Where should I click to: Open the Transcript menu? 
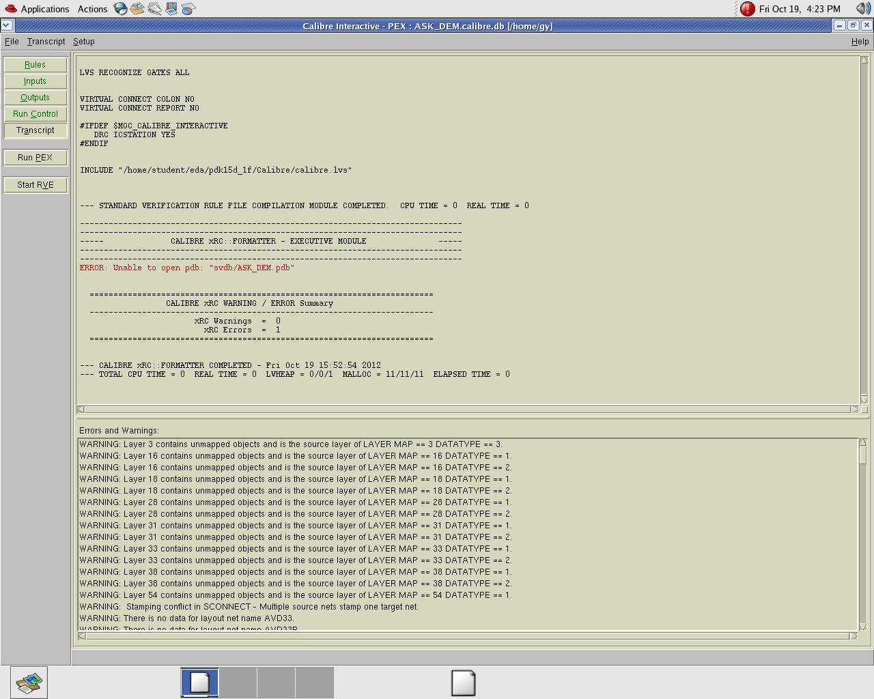point(46,42)
